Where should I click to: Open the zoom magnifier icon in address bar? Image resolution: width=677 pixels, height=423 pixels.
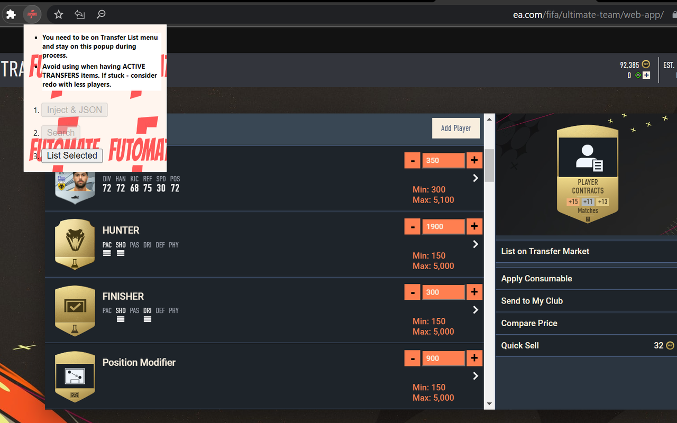tap(100, 14)
